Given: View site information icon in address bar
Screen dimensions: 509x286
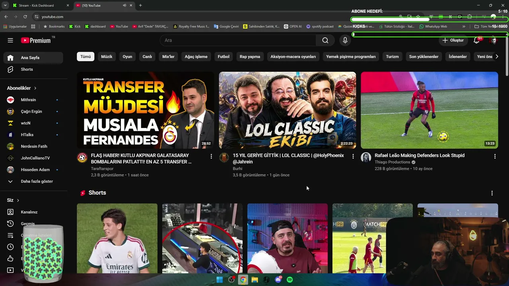Looking at the screenshot, I should pyautogui.click(x=37, y=17).
